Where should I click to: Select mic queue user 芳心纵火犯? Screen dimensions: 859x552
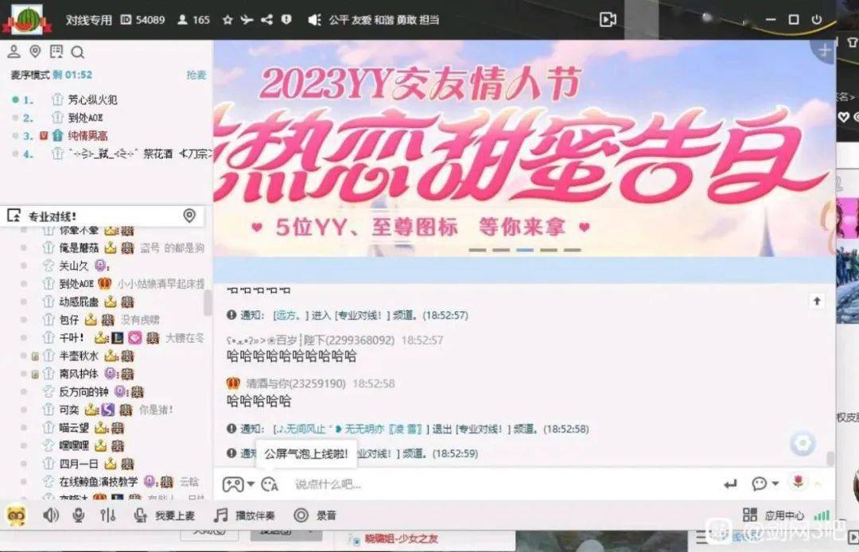click(92, 99)
